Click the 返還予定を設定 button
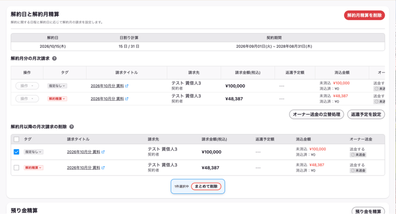 click(x=366, y=114)
